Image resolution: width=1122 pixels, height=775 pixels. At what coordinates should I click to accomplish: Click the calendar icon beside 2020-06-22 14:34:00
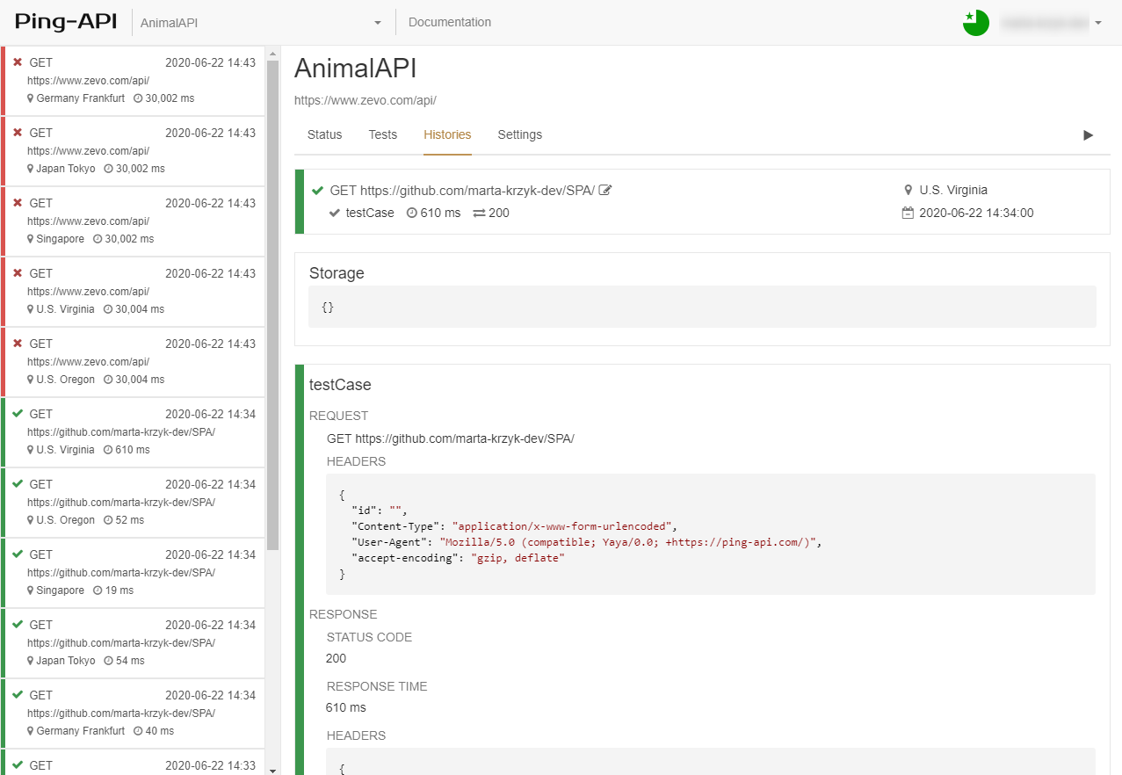click(908, 213)
